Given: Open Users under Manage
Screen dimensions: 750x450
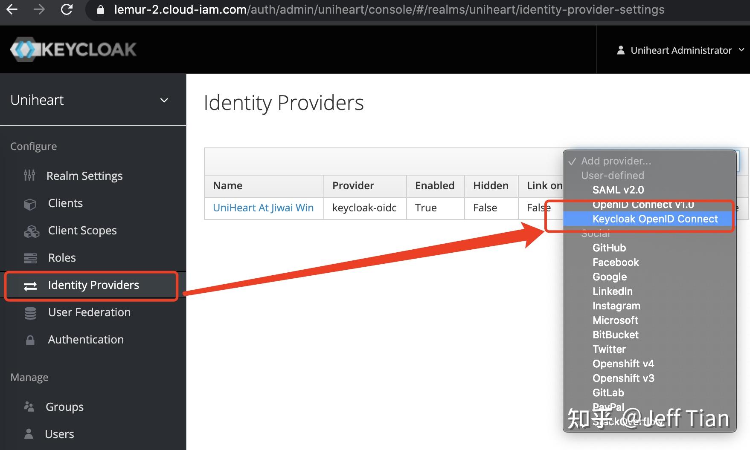Looking at the screenshot, I should click(59, 434).
